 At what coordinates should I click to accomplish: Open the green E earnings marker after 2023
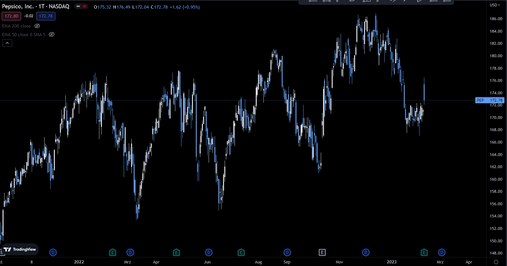click(424, 253)
